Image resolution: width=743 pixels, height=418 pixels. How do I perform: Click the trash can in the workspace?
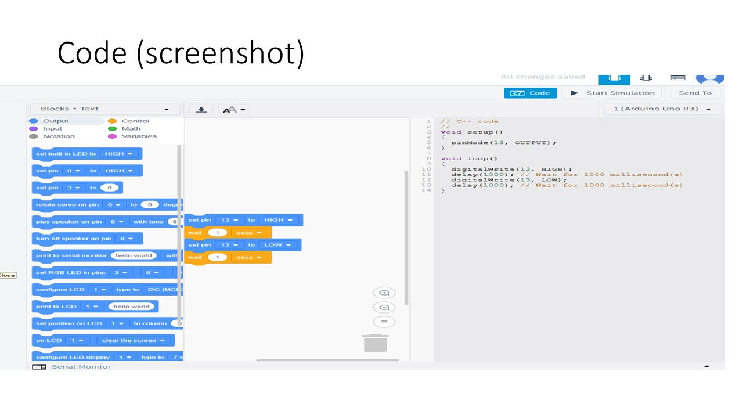[x=375, y=343]
